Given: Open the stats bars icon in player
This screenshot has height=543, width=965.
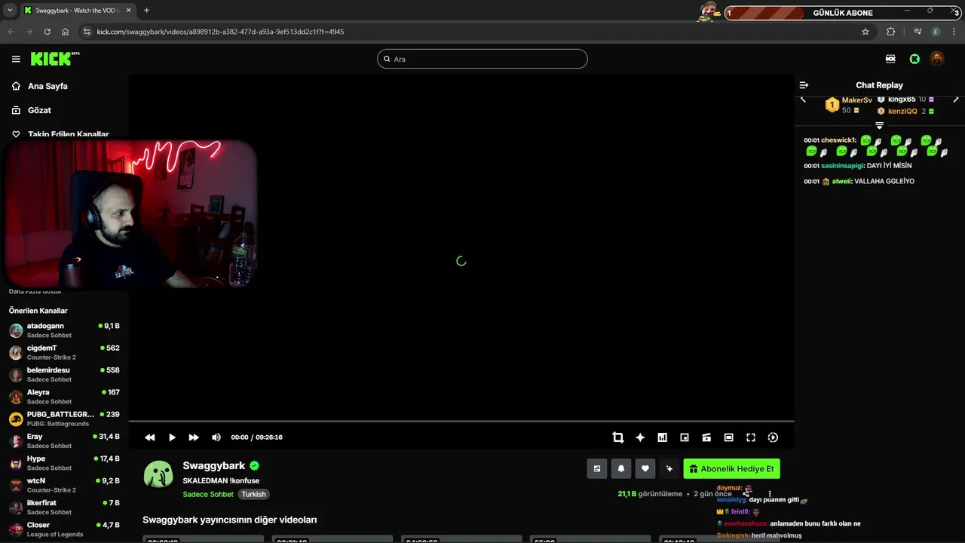Looking at the screenshot, I should tap(662, 437).
